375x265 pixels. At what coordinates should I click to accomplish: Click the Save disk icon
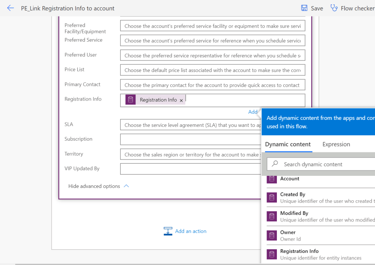click(x=304, y=8)
